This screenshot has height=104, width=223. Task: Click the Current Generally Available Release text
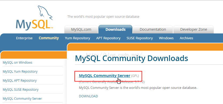[x=112, y=82]
